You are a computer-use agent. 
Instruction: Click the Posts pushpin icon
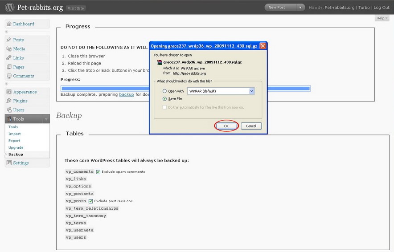[9, 40]
